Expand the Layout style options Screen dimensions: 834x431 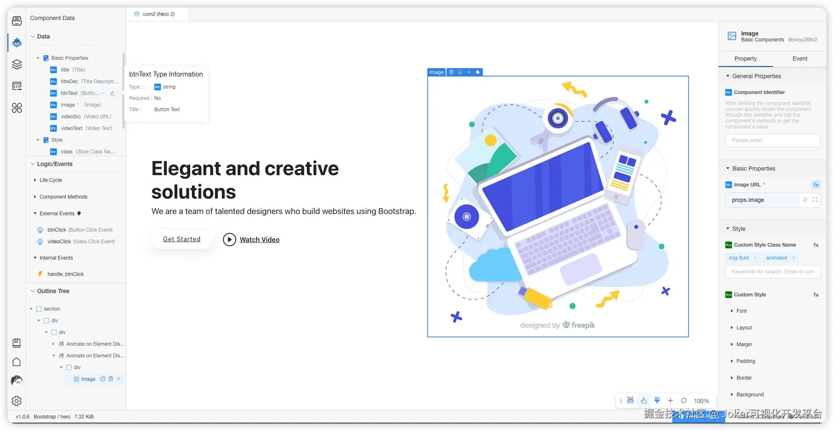click(x=732, y=328)
